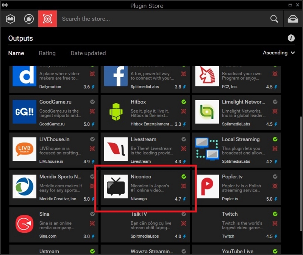
Task: Open the Facebook Live logo thumbnail
Action: pos(116,76)
